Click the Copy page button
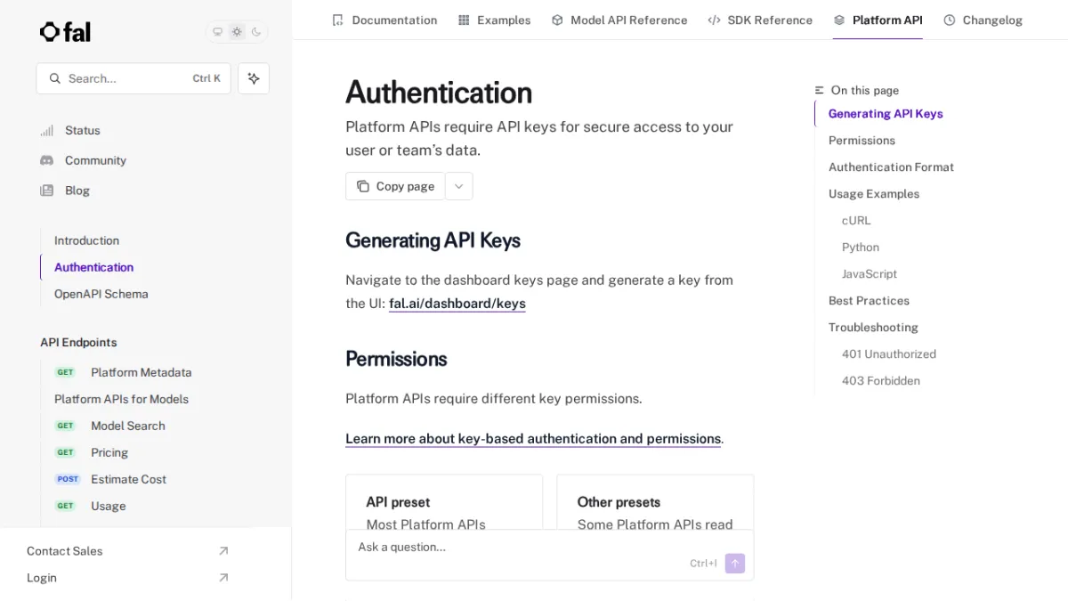The width and height of the screenshot is (1068, 601). [x=395, y=186]
